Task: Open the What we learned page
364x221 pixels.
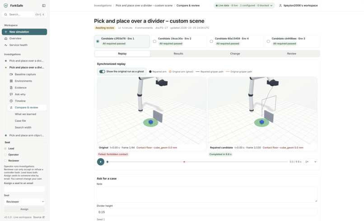Action: [26, 114]
